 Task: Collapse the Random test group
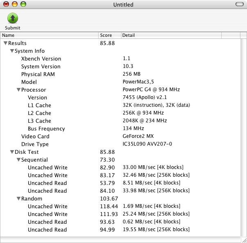pos(18,199)
